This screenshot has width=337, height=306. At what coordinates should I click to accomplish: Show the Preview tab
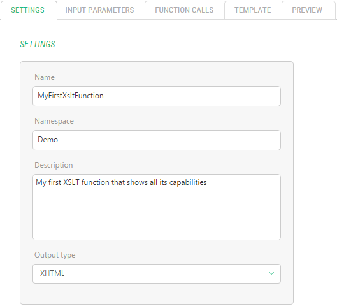(x=307, y=10)
